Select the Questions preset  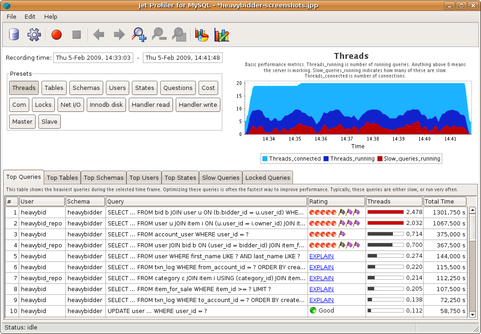(x=178, y=88)
